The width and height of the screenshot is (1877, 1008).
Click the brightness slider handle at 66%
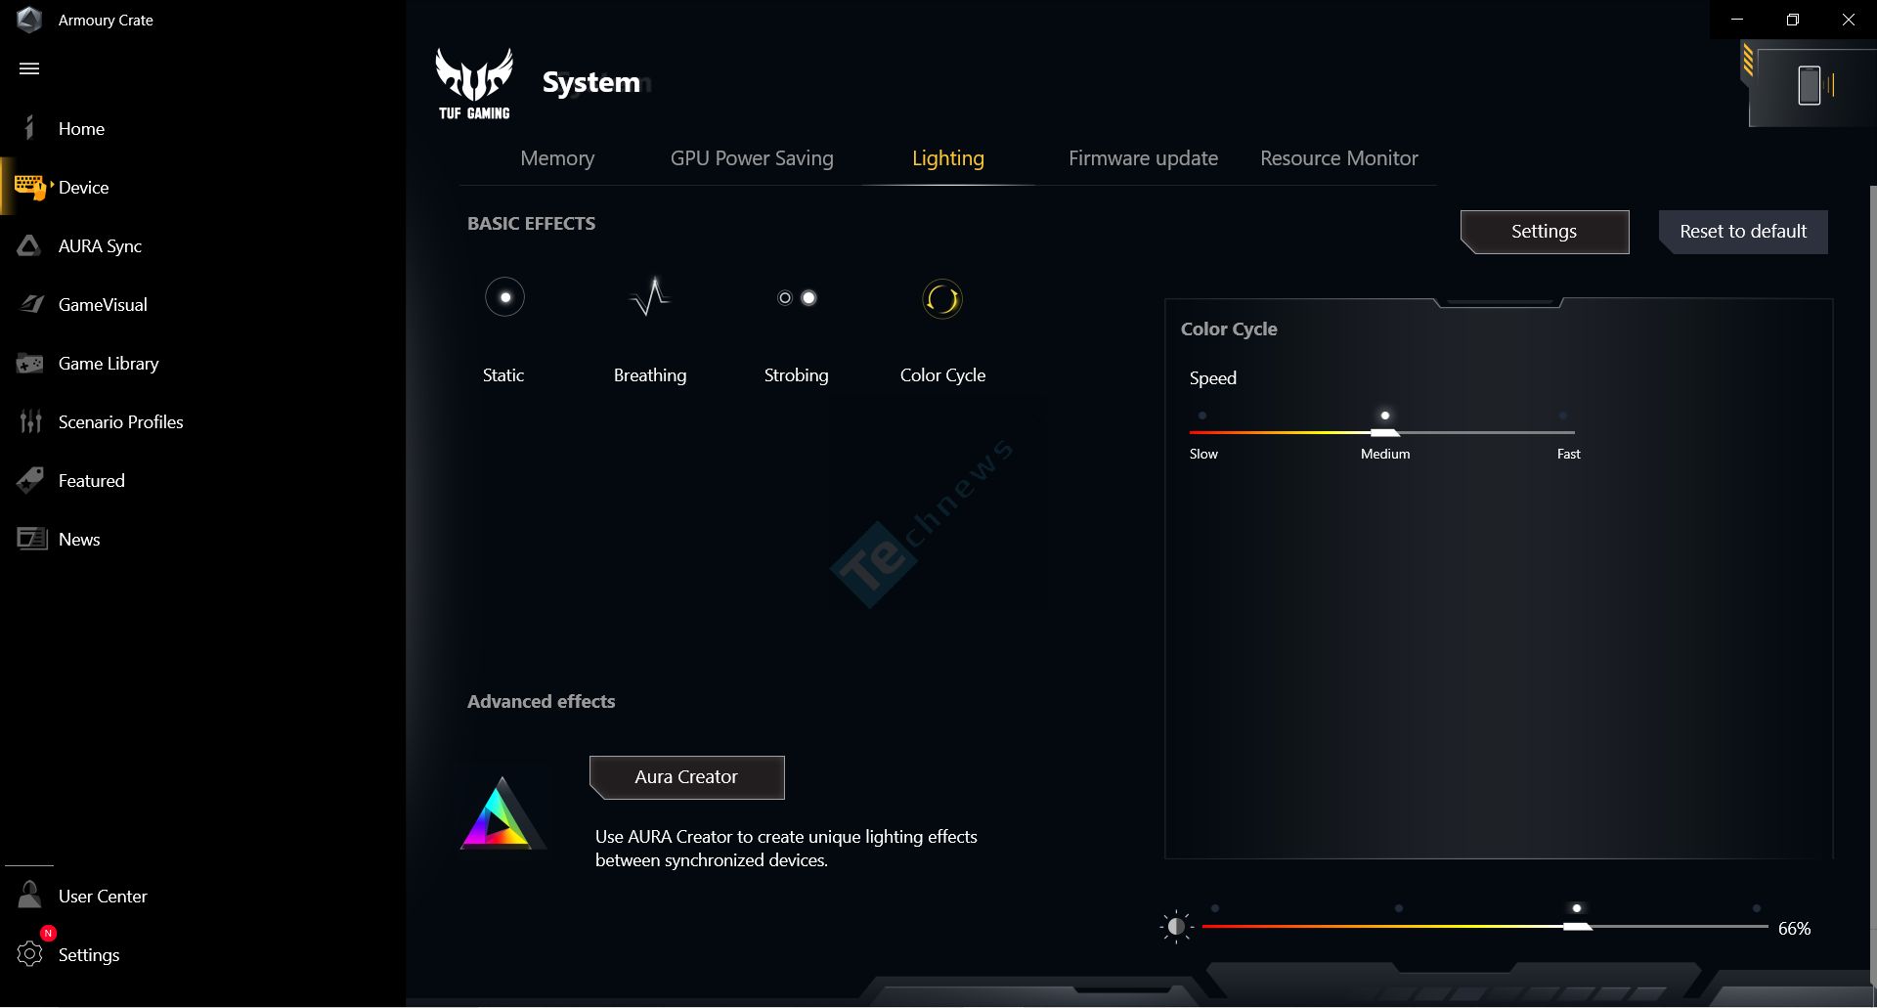(x=1577, y=926)
